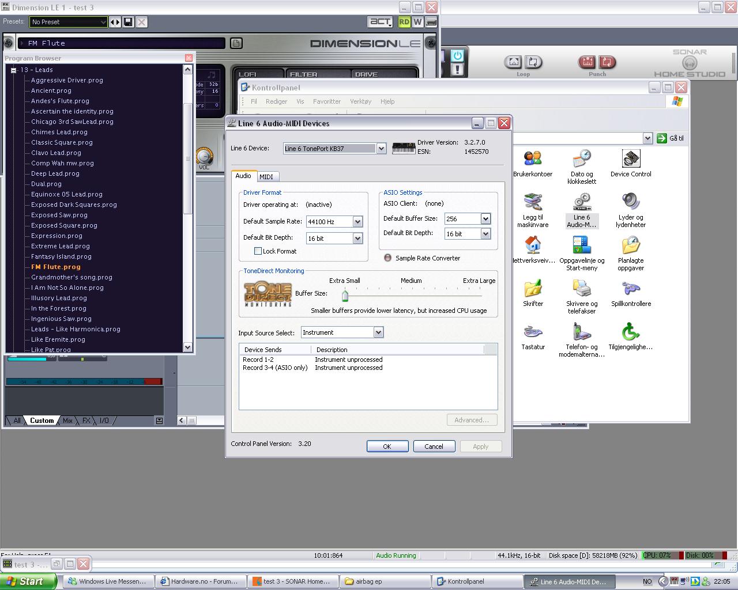Select the Custom tab in SONAR track view
The height and width of the screenshot is (590, 738).
[x=42, y=421]
